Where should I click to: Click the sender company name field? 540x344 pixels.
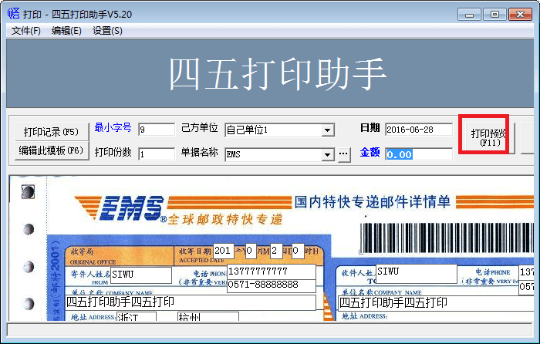tap(191, 302)
